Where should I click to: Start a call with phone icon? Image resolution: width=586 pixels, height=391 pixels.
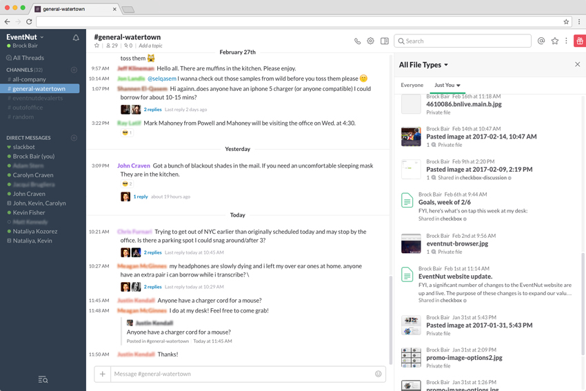pos(358,41)
